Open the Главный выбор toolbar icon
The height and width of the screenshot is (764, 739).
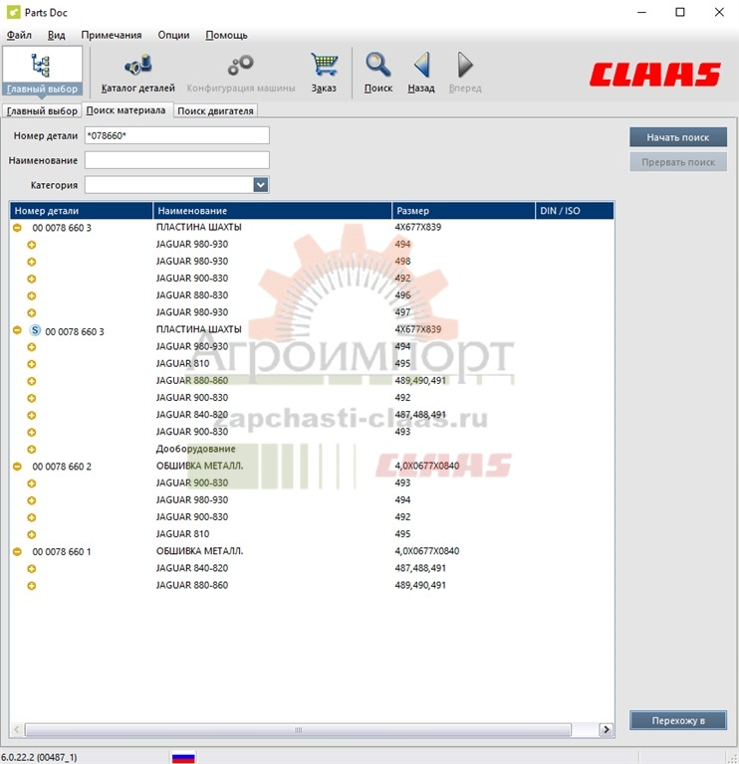pos(42,72)
